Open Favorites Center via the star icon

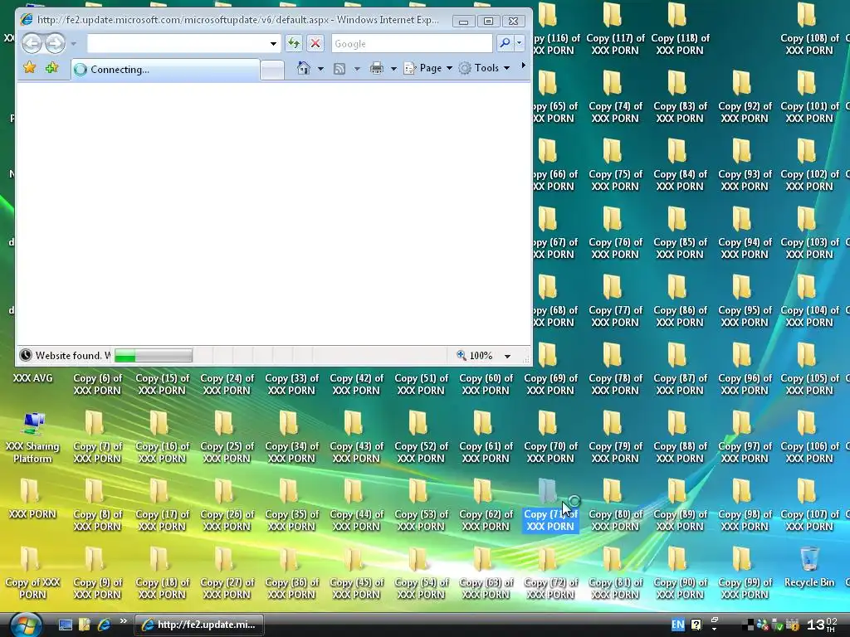(30, 68)
